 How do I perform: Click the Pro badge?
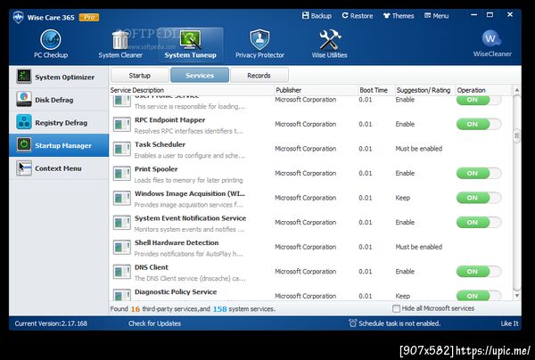[x=89, y=17]
